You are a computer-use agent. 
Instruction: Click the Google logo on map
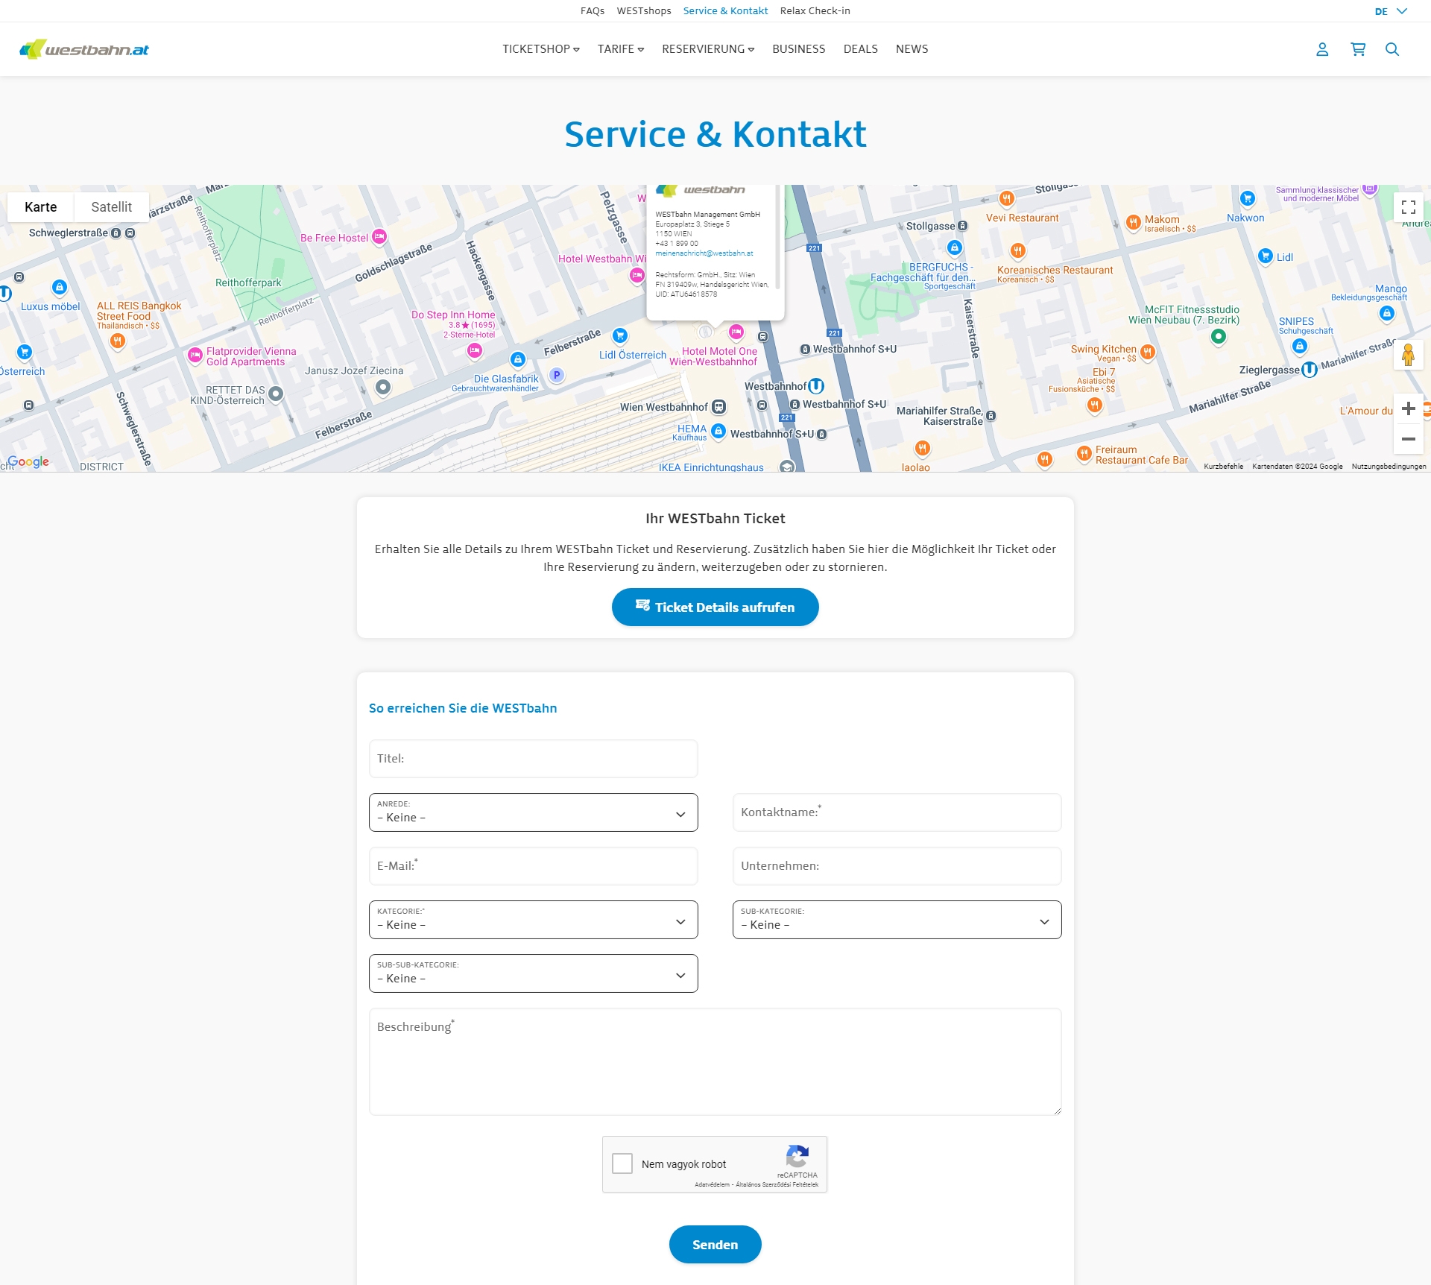pyautogui.click(x=28, y=461)
